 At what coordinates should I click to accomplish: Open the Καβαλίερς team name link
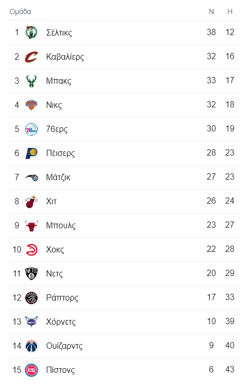pyautogui.click(x=65, y=57)
